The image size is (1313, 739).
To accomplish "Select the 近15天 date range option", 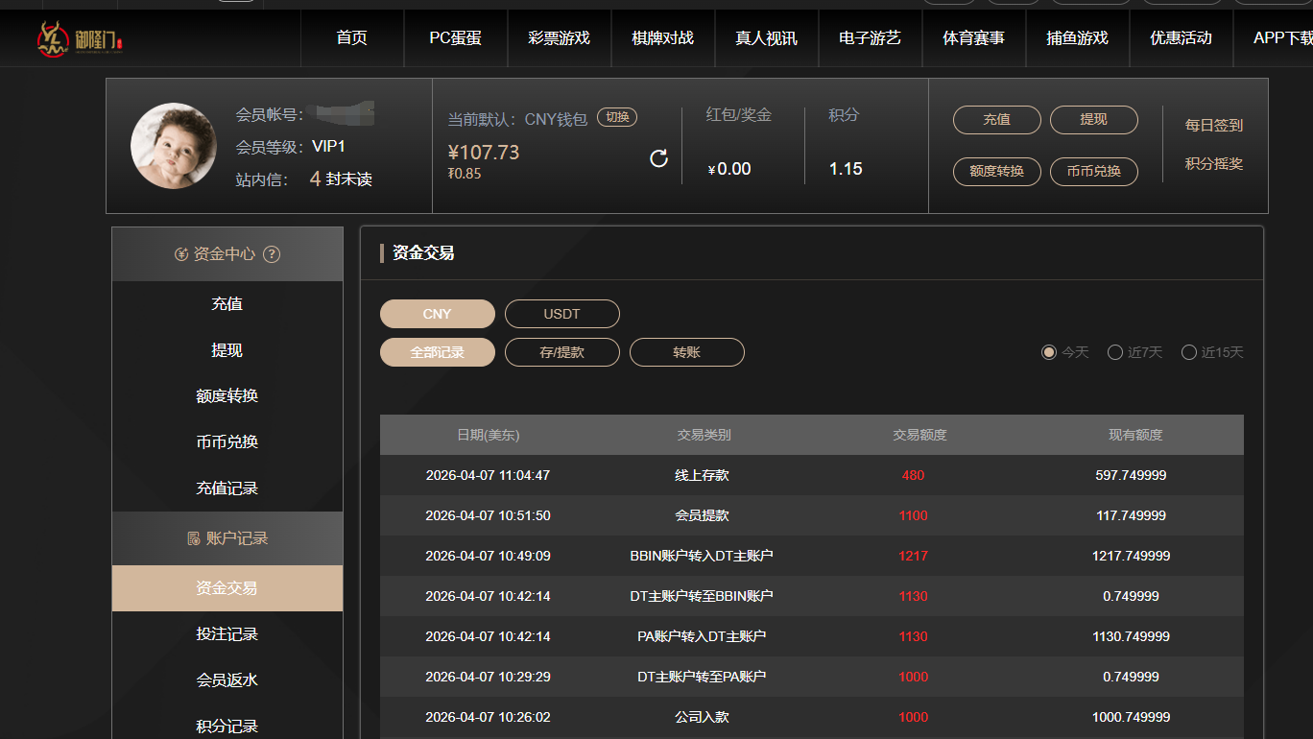I will (x=1189, y=352).
